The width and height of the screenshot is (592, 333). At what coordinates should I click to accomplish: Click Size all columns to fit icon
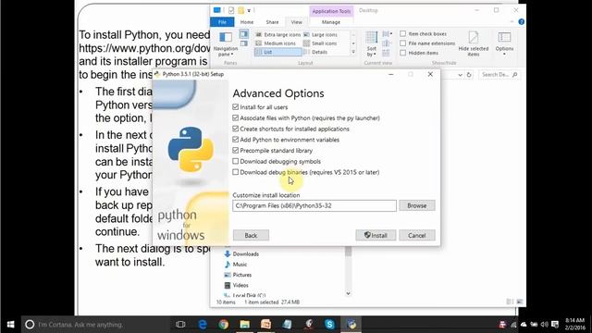[387, 53]
